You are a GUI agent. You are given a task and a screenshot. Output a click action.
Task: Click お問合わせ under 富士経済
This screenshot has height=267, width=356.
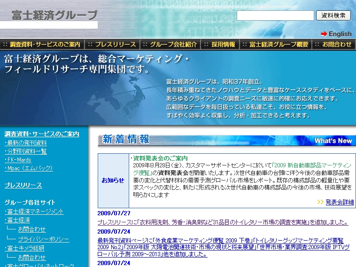(32, 229)
